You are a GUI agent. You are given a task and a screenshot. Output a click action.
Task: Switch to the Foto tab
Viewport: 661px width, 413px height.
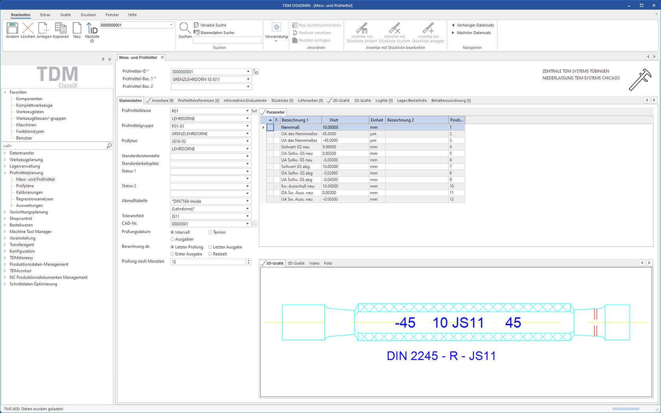tap(328, 264)
